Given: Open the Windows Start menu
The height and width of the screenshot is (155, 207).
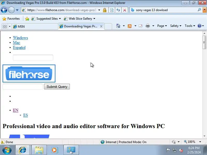Looking at the screenshot, I should tap(7, 150).
